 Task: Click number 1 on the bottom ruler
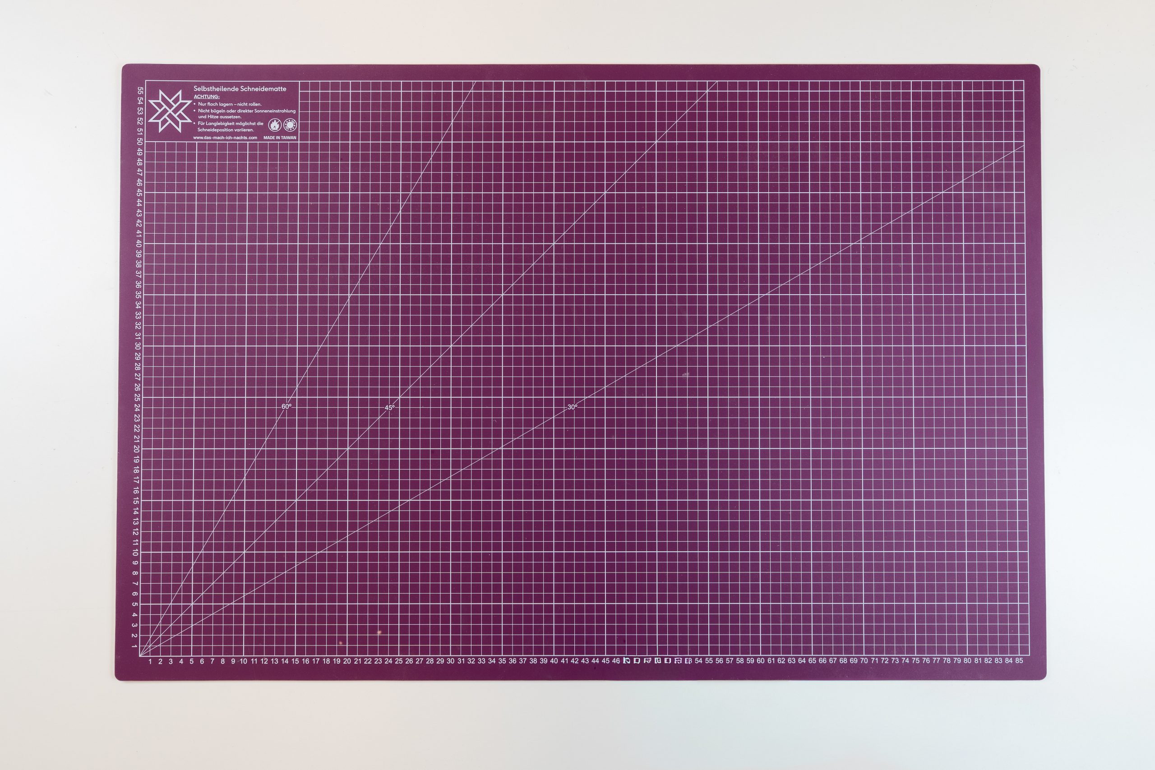[150, 661]
